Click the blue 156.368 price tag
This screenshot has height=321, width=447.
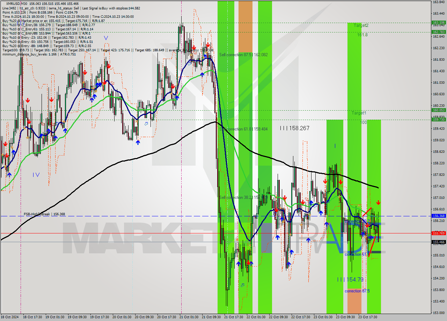pos(439,216)
